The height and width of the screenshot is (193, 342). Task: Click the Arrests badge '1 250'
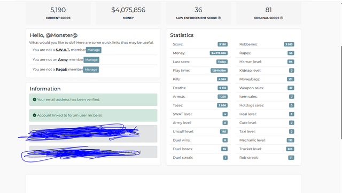[x=222, y=97]
